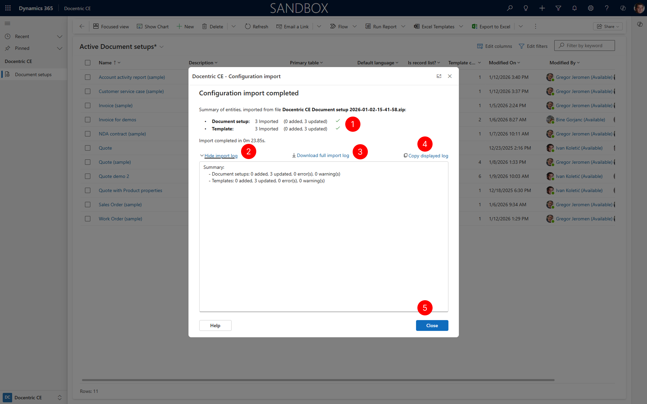Open the settings gear
This screenshot has height=404, width=647.
(x=590, y=8)
